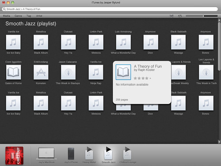
Task: Adjust the volume slider
Action: pos(202,16)
